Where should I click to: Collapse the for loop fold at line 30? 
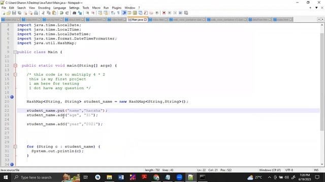pyautogui.click(x=15, y=147)
